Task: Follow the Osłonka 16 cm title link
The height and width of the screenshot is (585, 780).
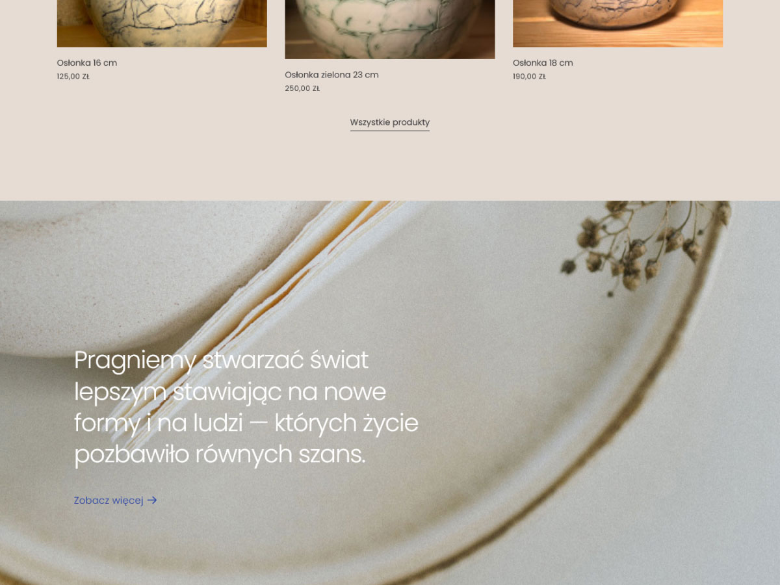Action: point(87,63)
